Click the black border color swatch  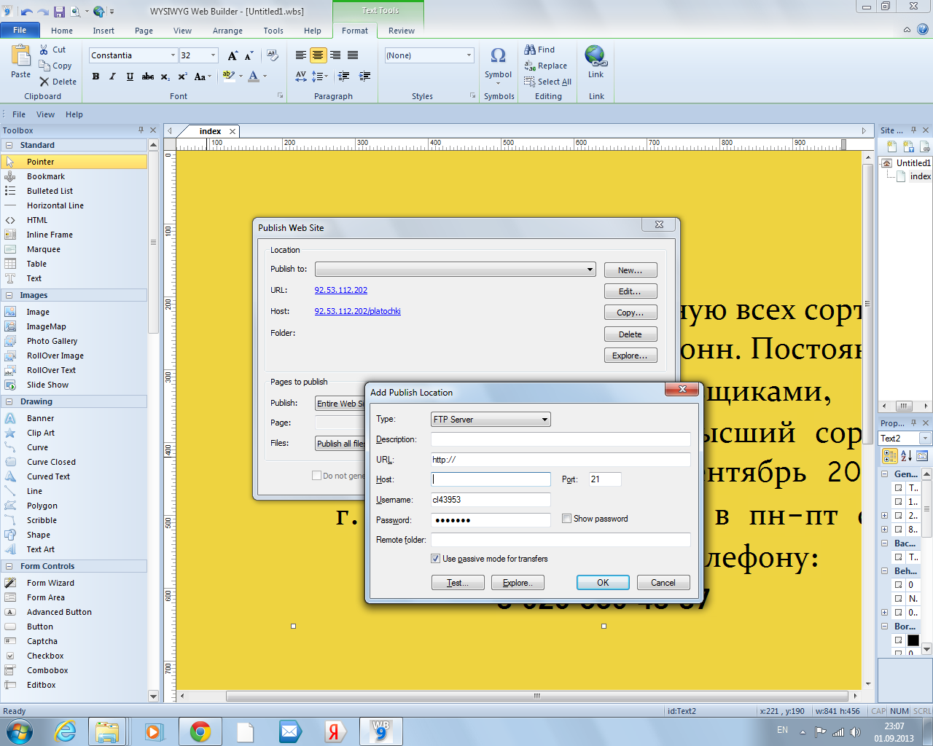click(913, 640)
